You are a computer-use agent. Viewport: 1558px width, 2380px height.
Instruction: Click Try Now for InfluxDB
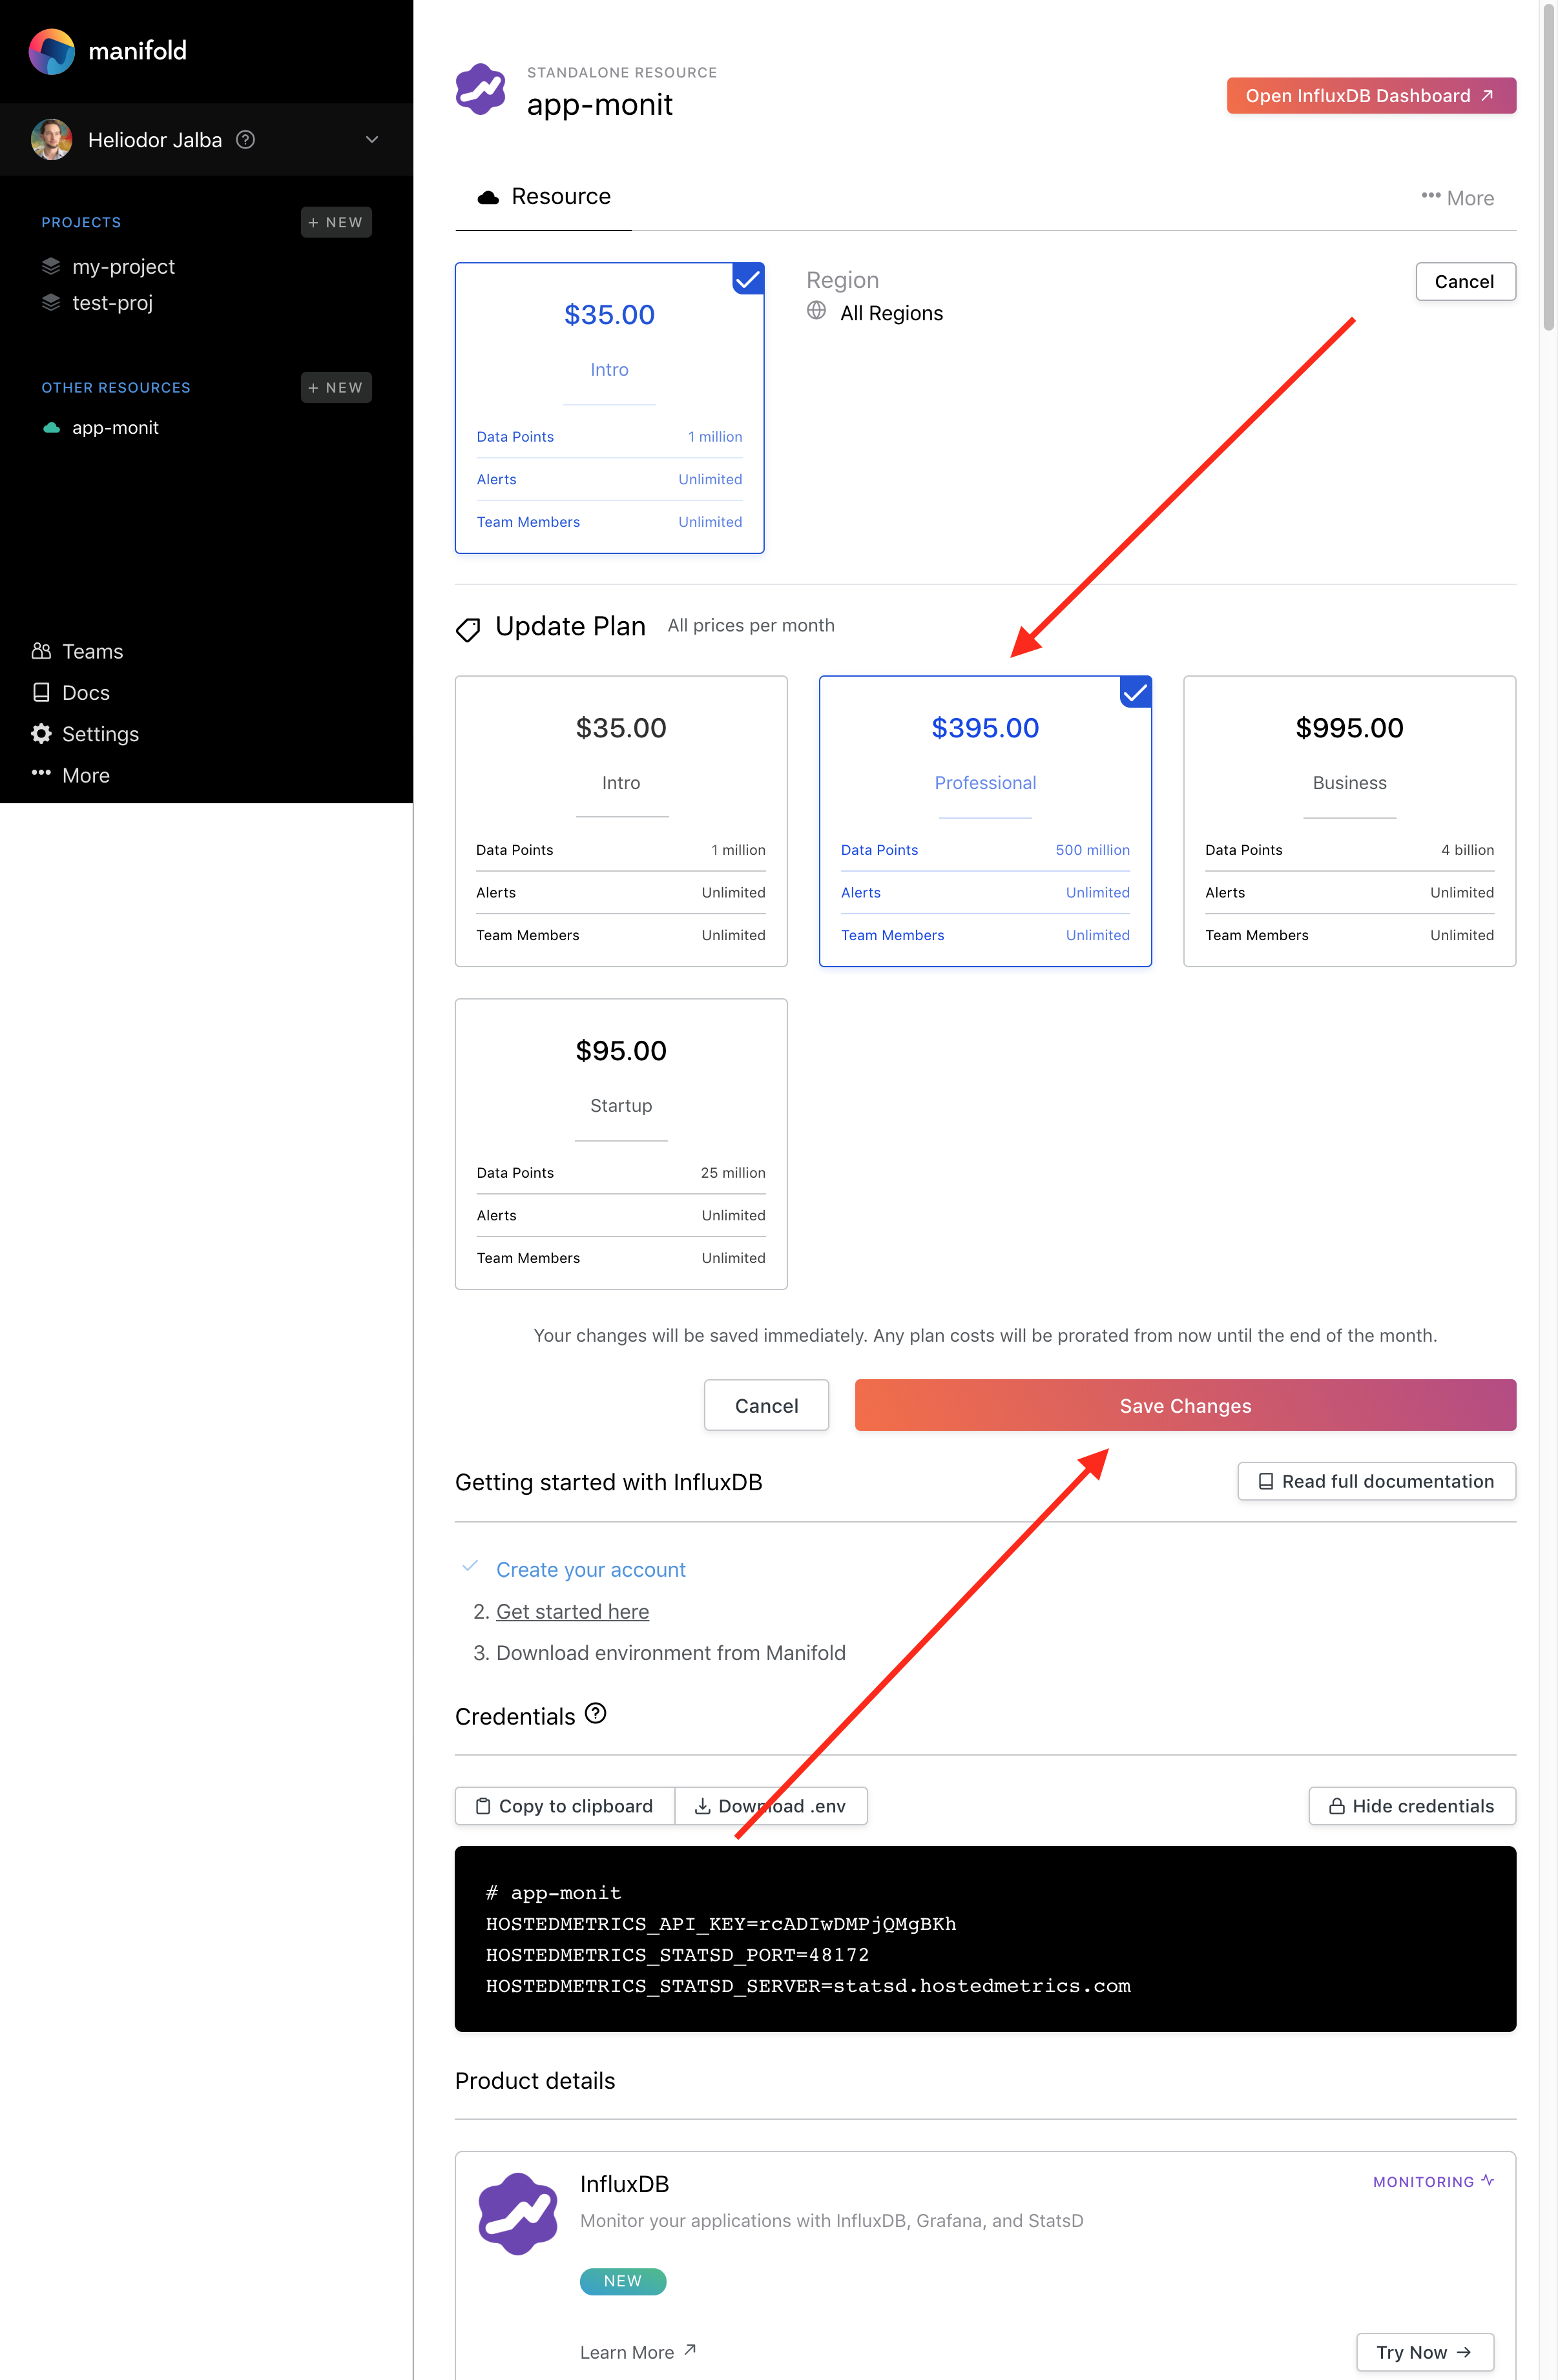(x=1424, y=2352)
